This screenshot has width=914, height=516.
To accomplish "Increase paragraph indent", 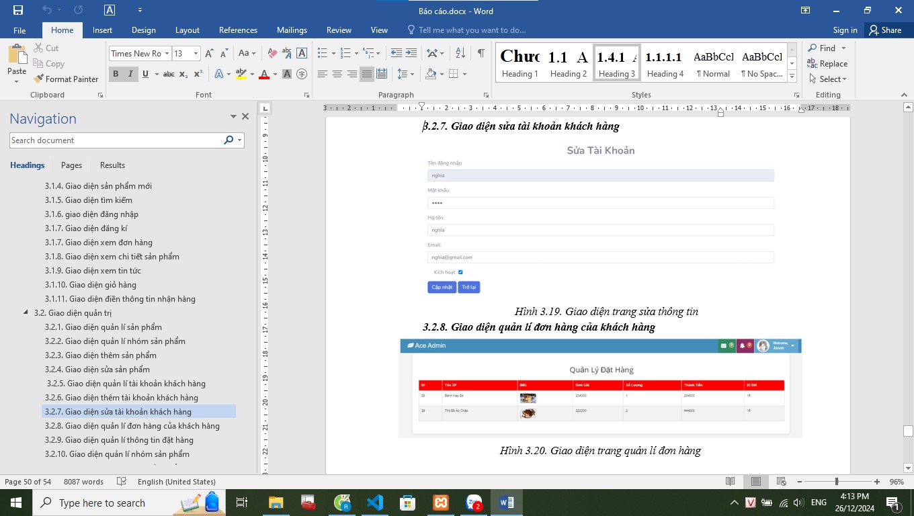I will (x=411, y=53).
